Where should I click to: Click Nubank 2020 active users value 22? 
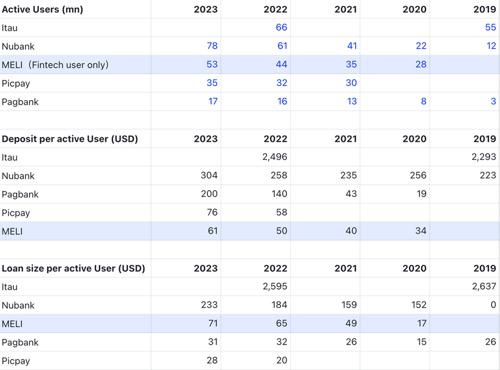[421, 46]
